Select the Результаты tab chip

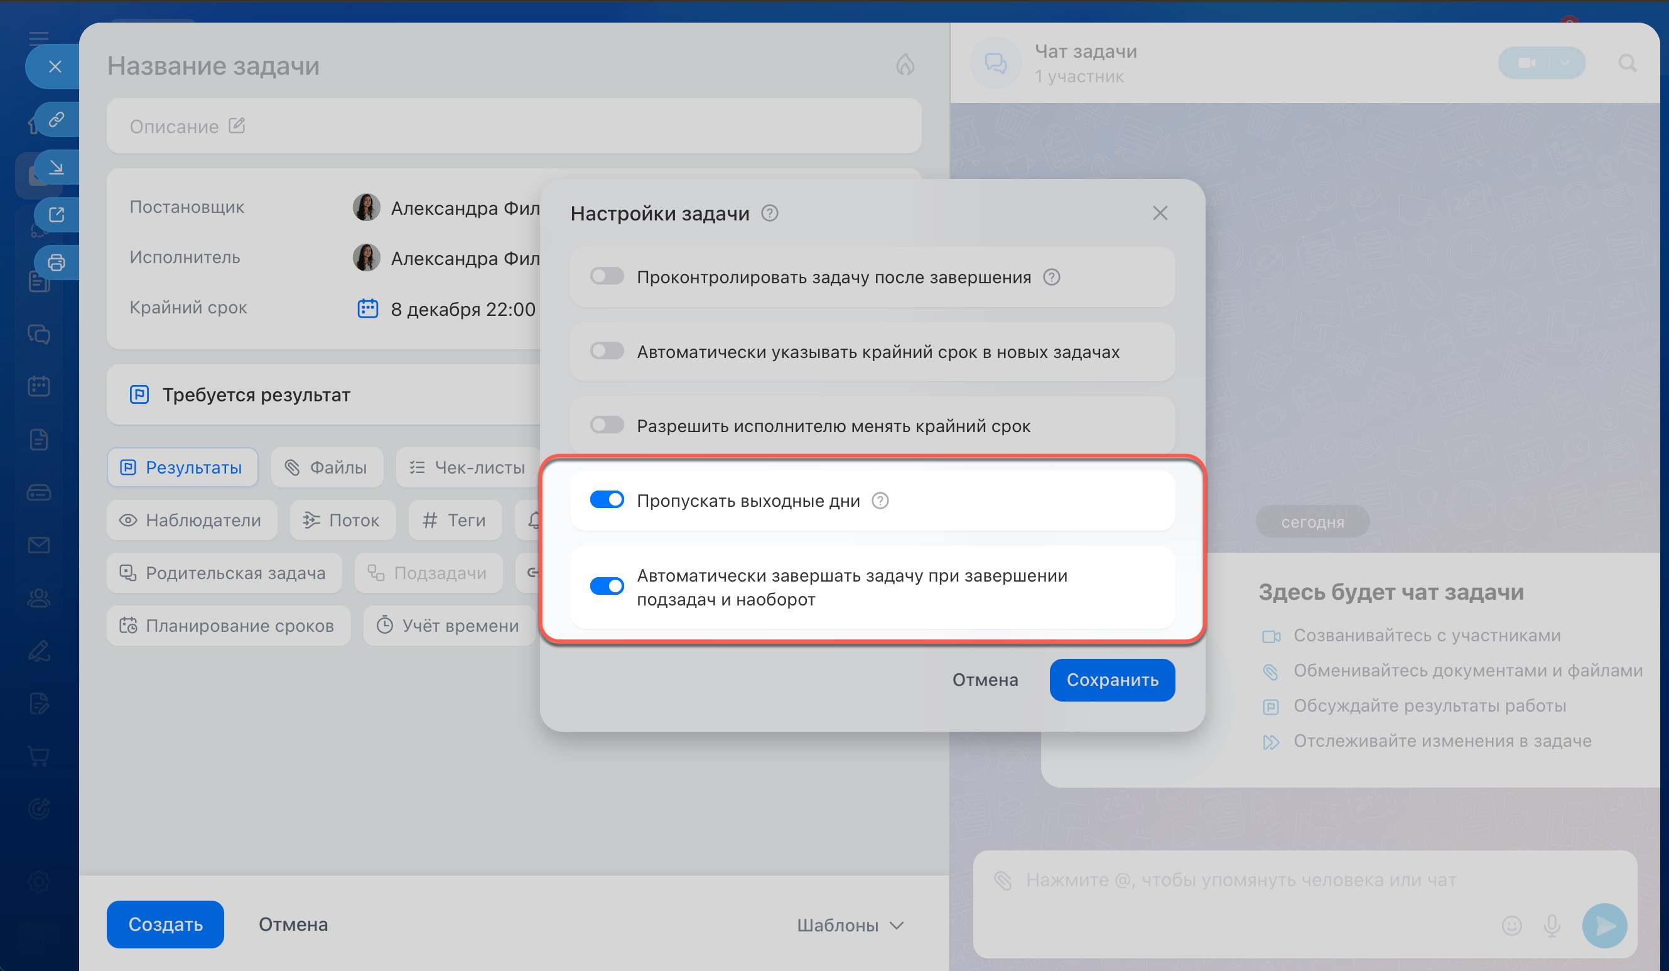[182, 468]
